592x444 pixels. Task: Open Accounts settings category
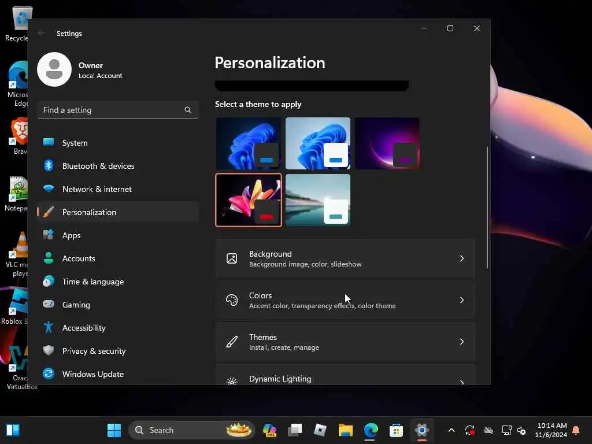point(118,258)
